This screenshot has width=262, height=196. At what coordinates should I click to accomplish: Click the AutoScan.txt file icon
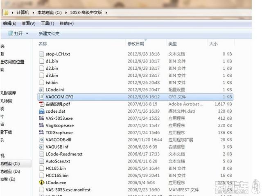coord(42,161)
